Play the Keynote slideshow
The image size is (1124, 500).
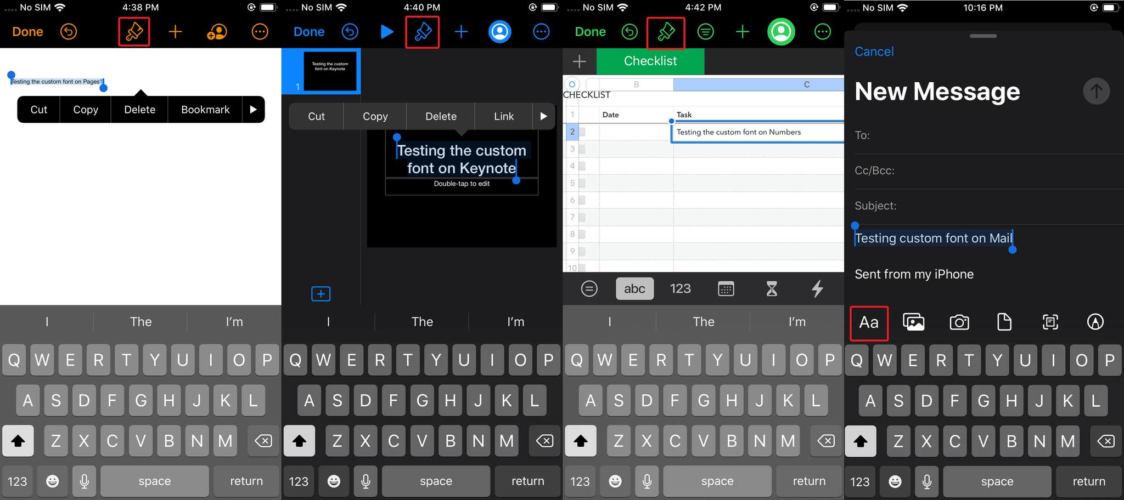tap(387, 32)
